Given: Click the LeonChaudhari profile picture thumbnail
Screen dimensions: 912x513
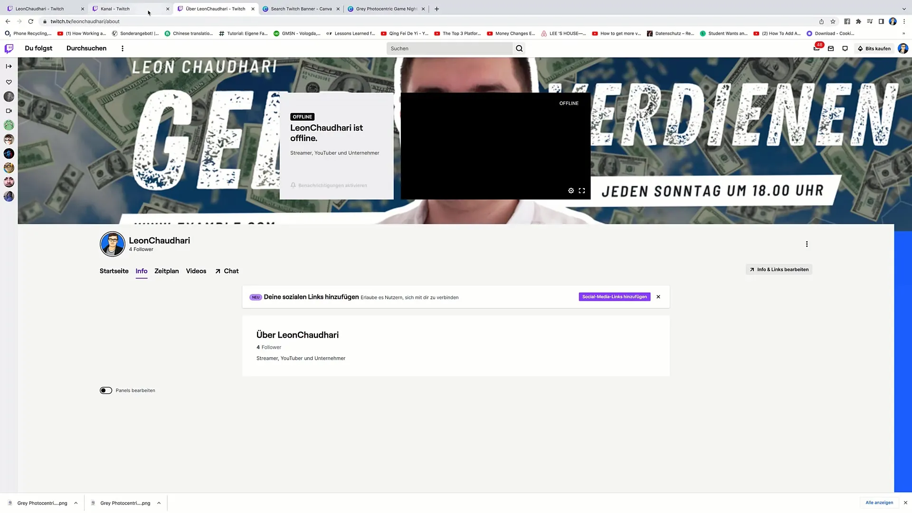Looking at the screenshot, I should click(x=112, y=244).
